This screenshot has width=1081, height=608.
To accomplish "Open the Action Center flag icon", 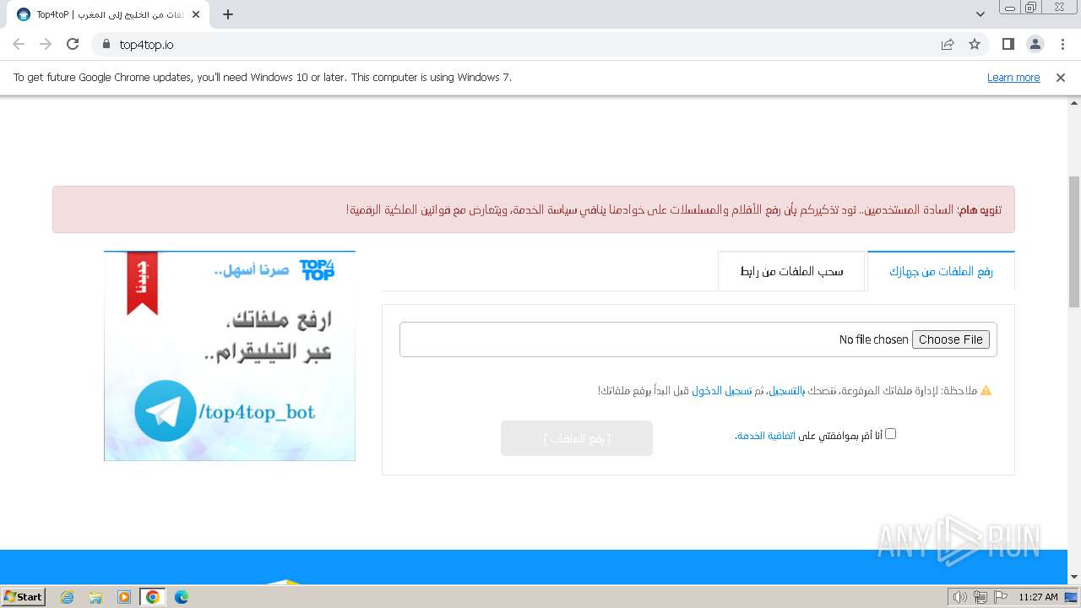I will click(x=1001, y=597).
